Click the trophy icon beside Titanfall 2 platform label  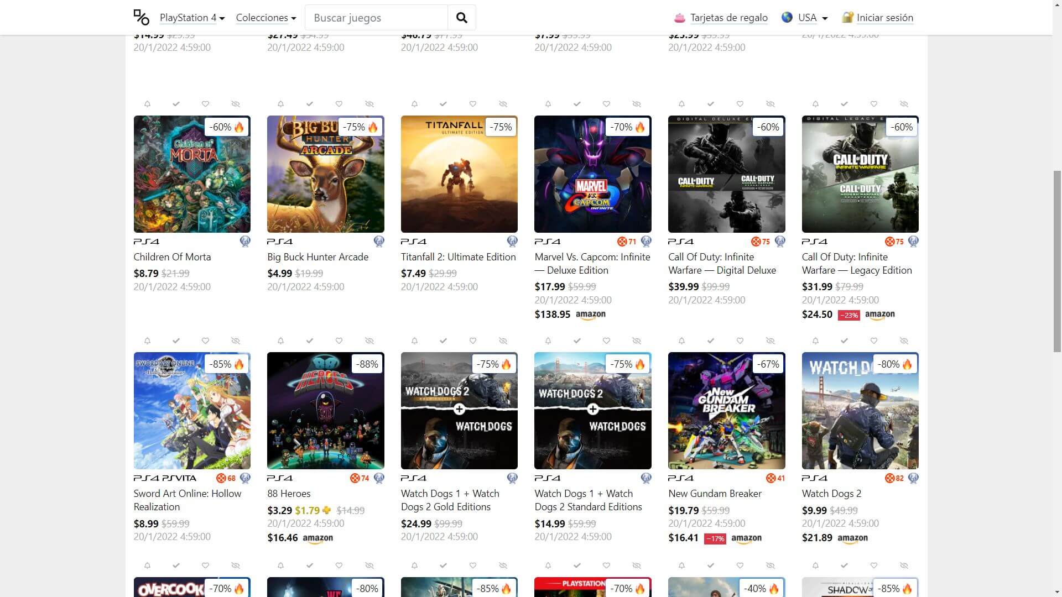click(512, 242)
